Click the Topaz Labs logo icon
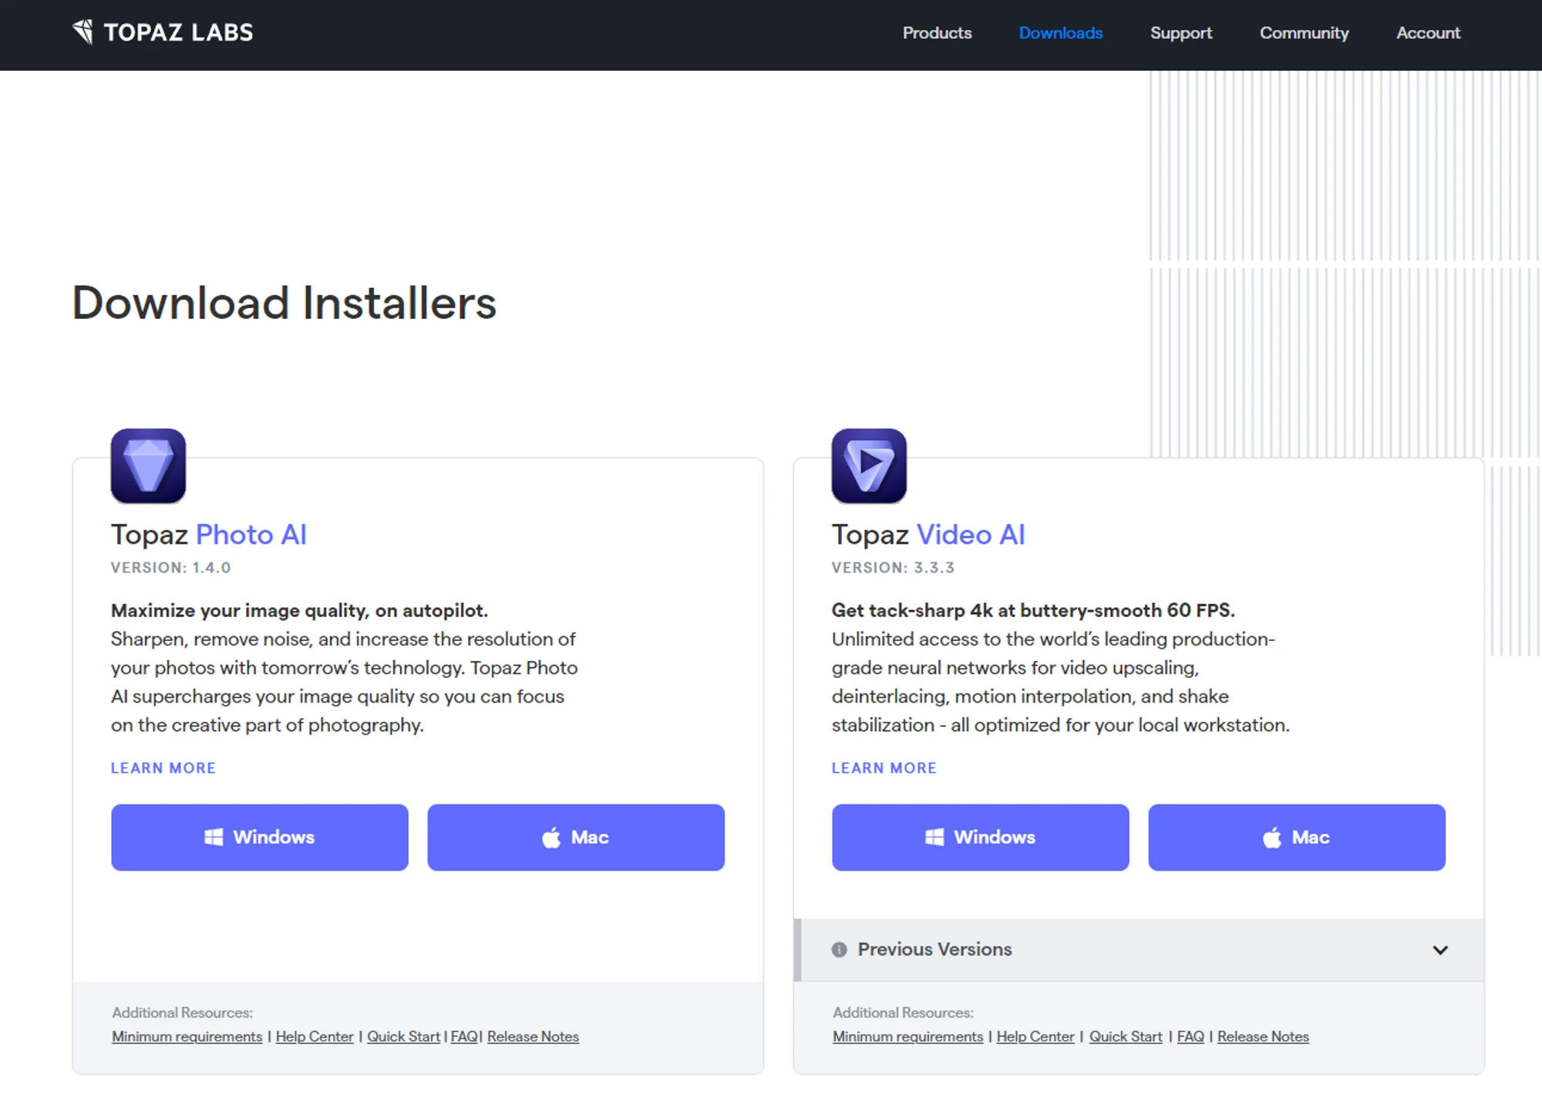1542x1104 pixels. tap(83, 32)
